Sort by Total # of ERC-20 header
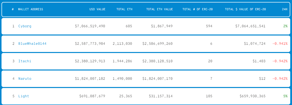 pos(198,9)
